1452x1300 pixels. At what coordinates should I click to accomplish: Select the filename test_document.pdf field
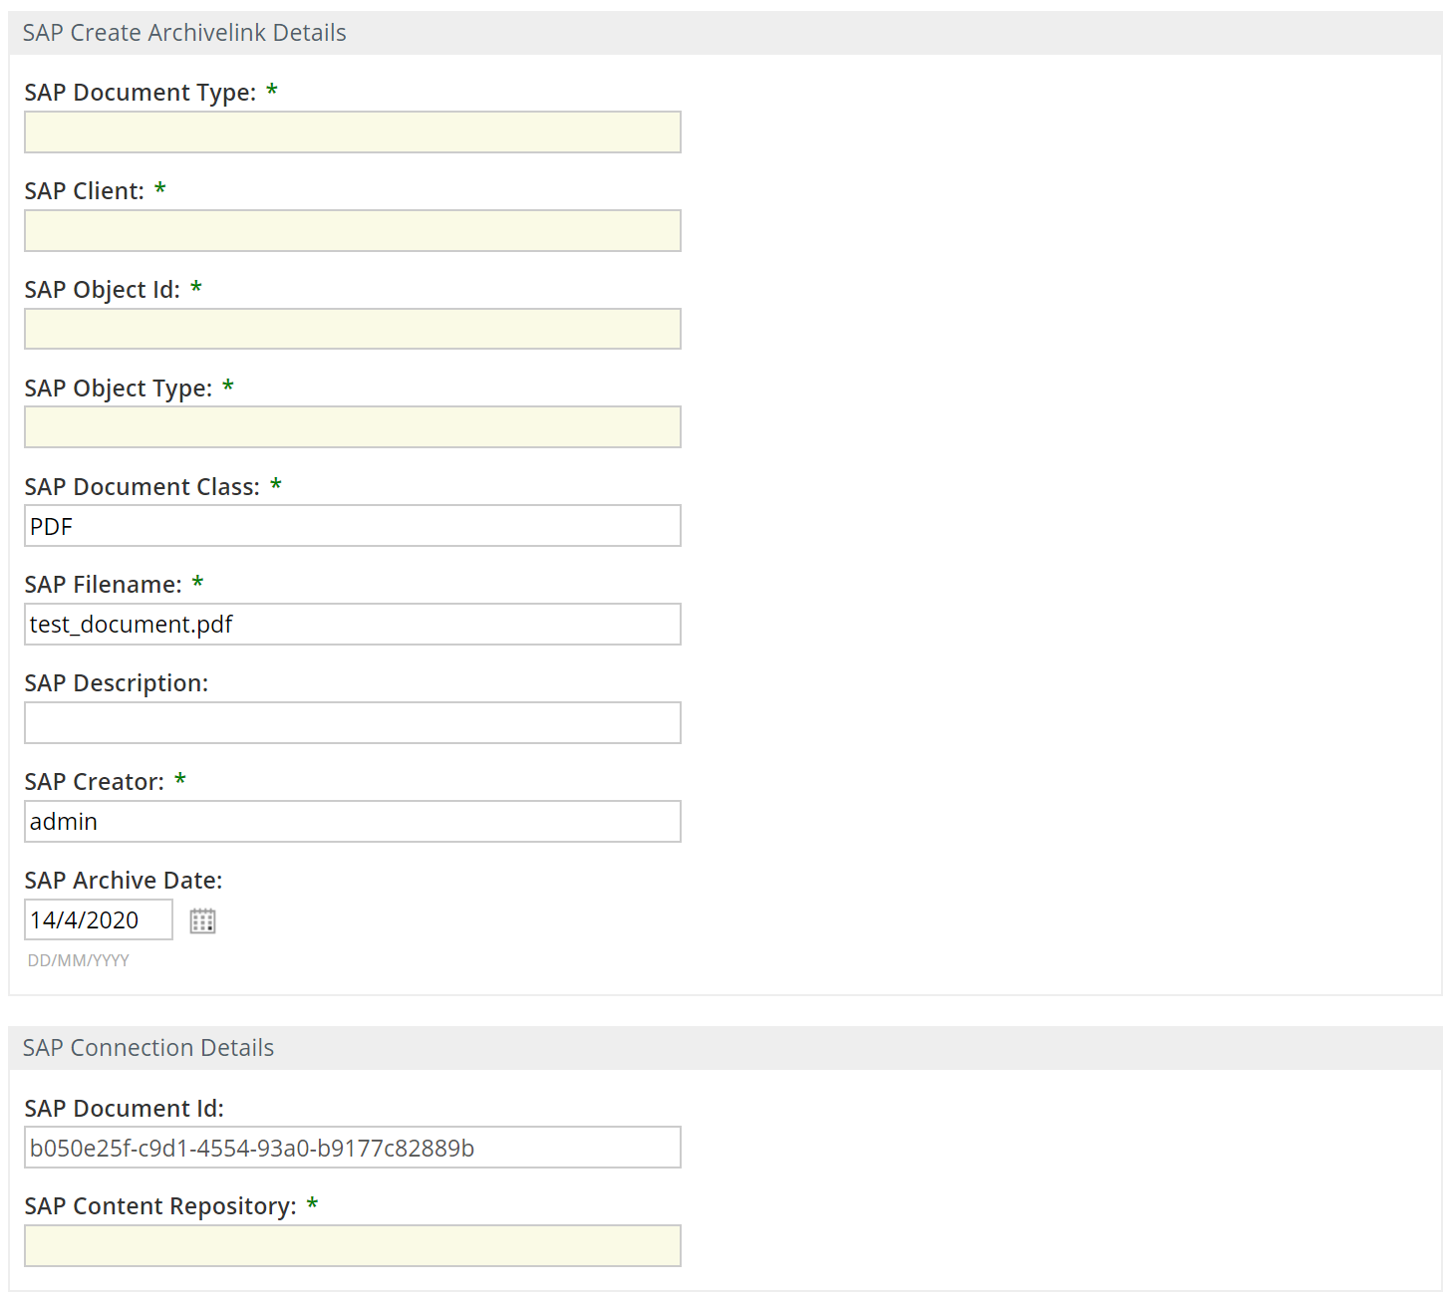[x=352, y=624]
